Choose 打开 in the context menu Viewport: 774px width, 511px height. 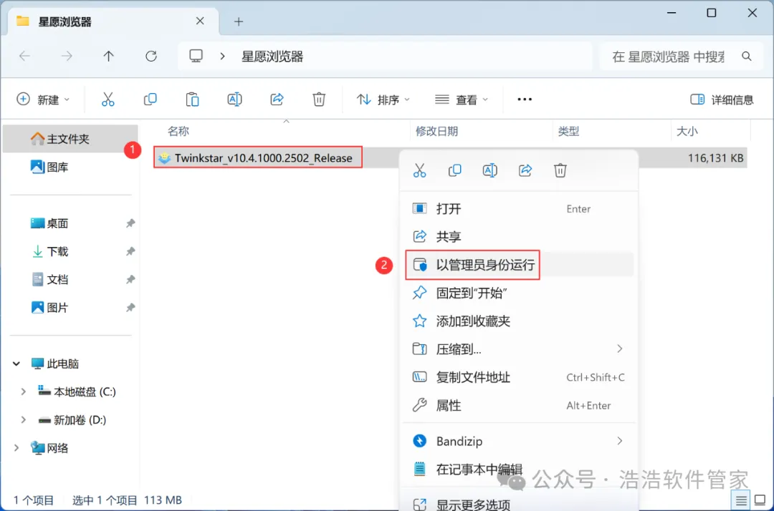[520, 209]
